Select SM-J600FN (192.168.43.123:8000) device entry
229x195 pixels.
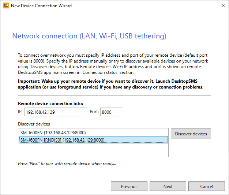click(53, 132)
